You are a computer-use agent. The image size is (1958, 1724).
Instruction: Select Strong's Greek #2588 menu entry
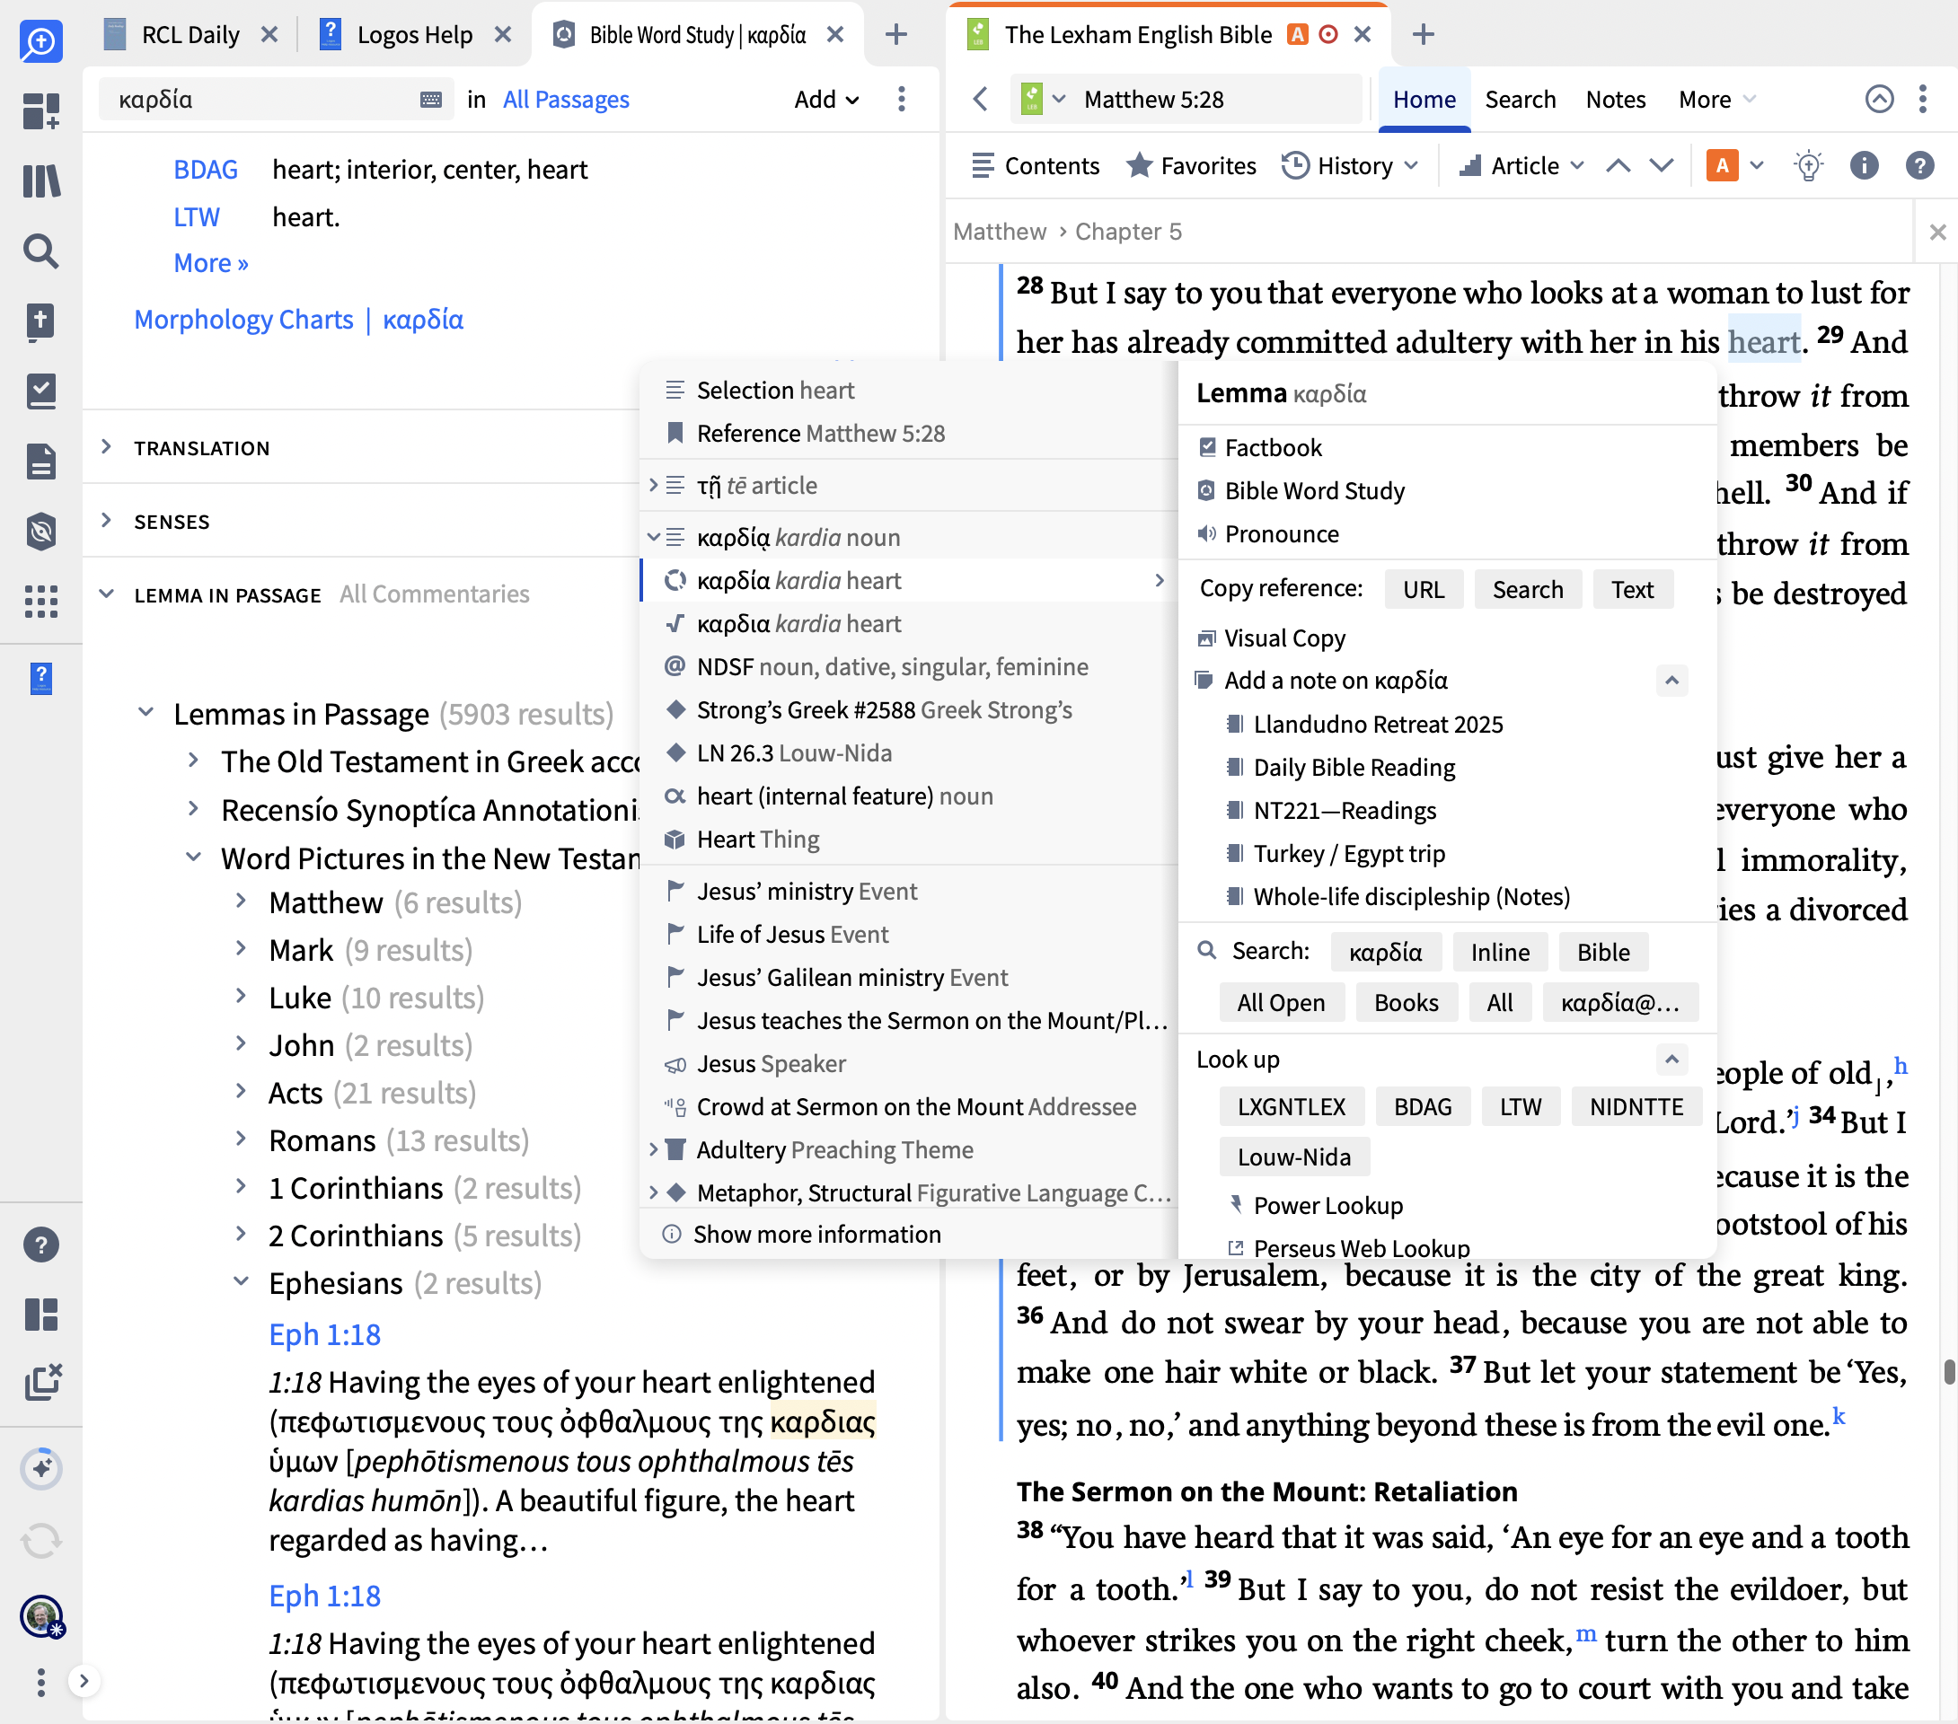pos(883,709)
